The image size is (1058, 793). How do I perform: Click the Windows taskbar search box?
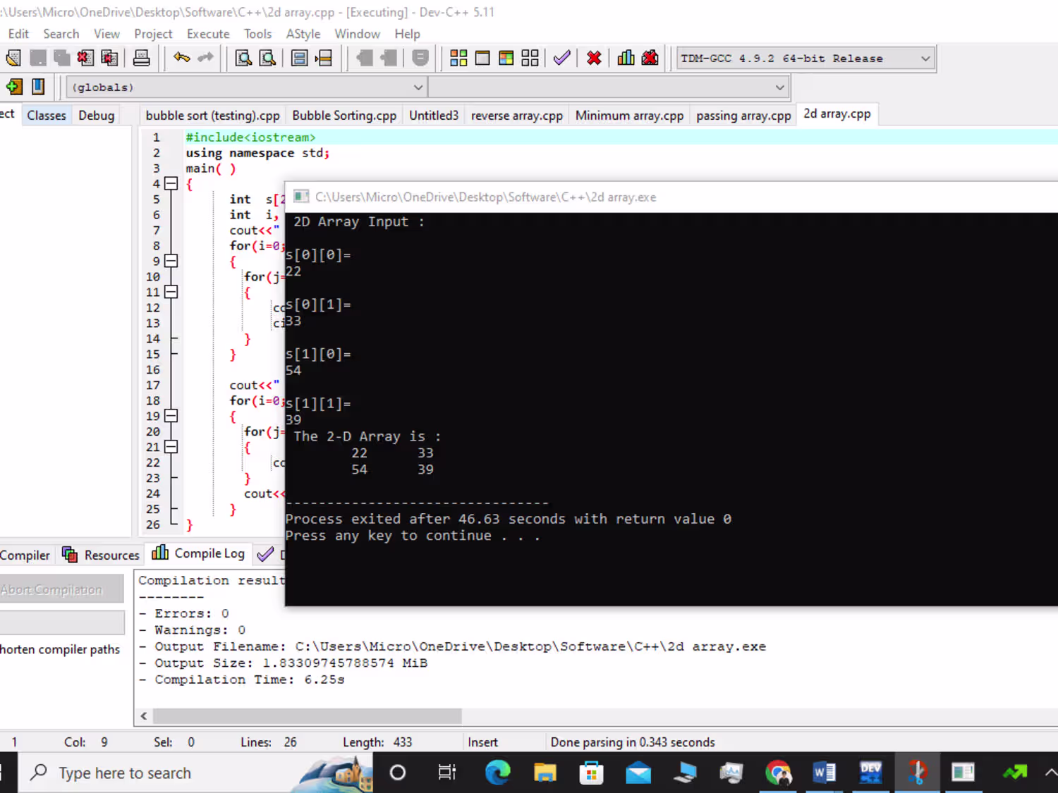pyautogui.click(x=125, y=773)
